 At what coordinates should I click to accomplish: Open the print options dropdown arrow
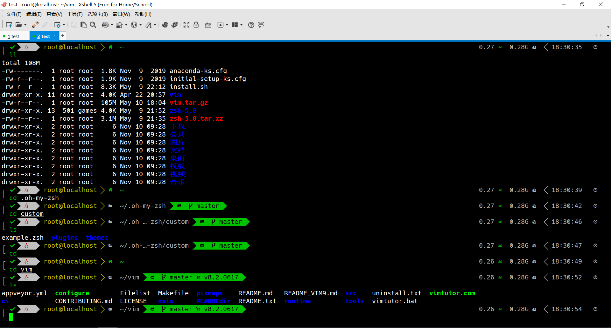(x=111, y=25)
